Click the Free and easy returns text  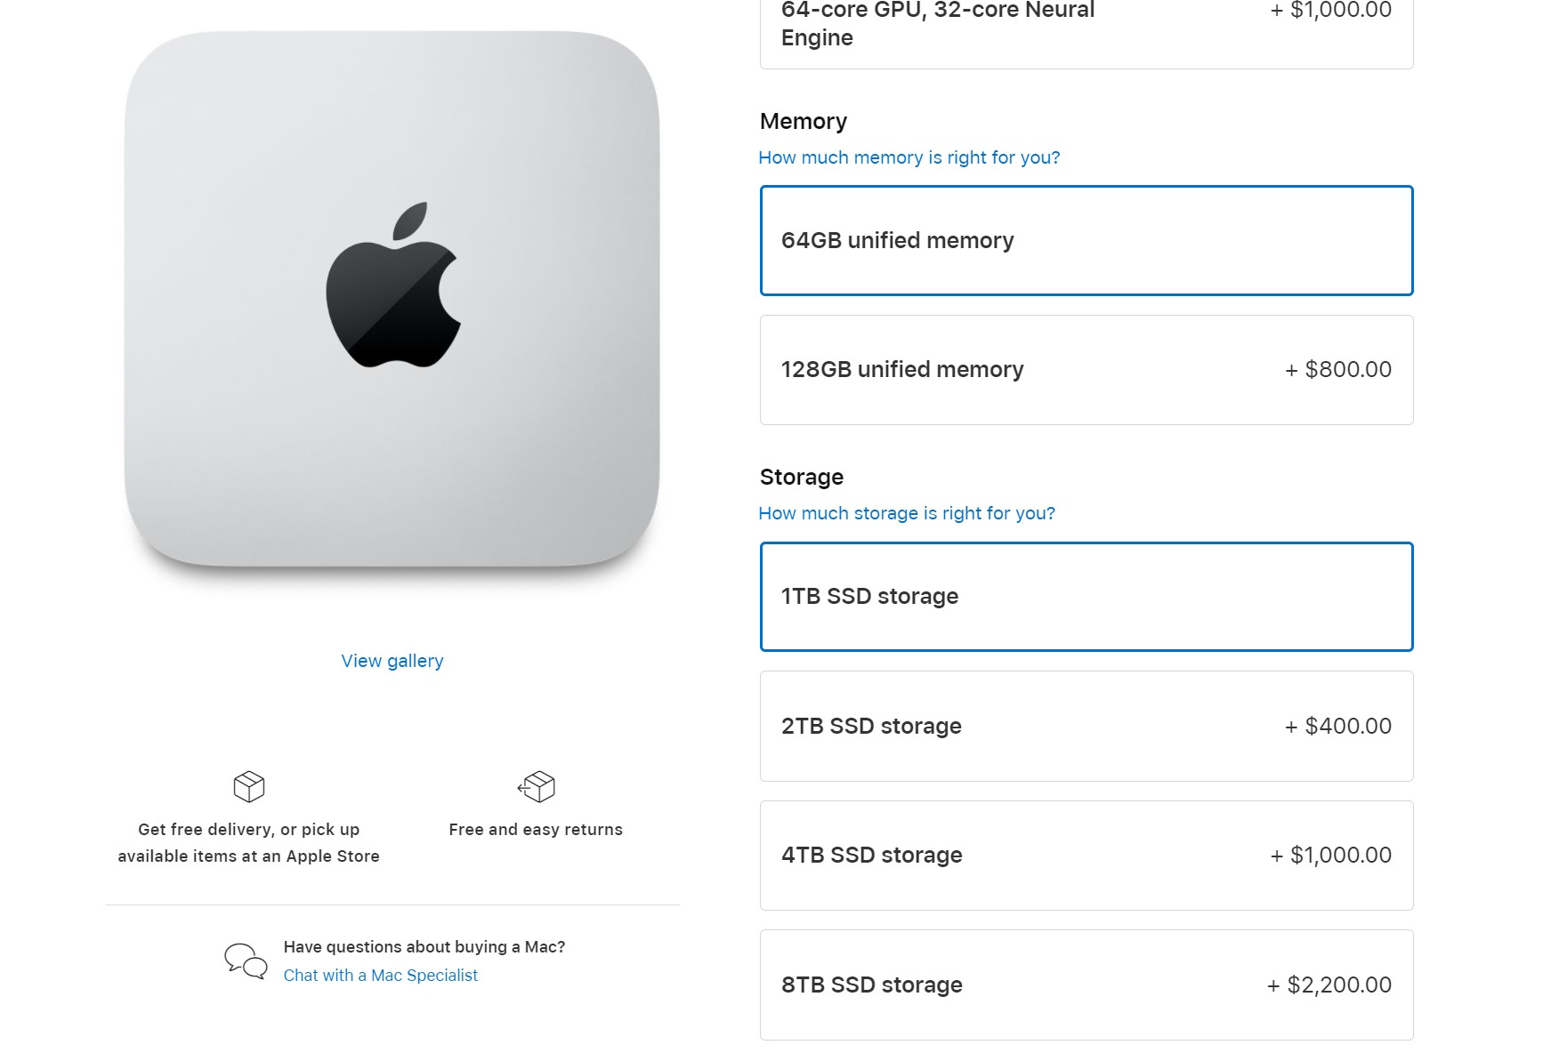[x=536, y=830]
